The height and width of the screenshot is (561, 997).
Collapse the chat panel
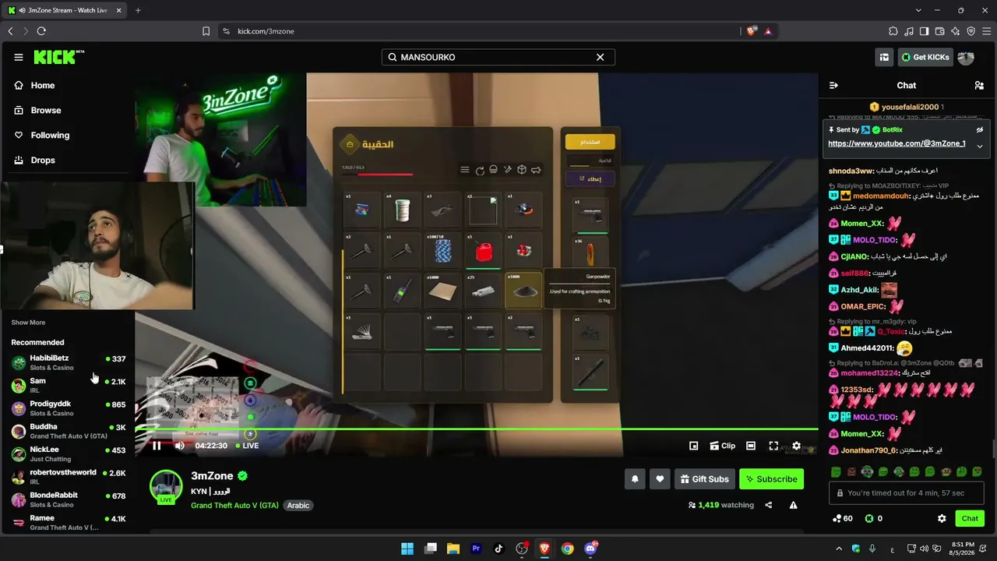click(x=833, y=86)
